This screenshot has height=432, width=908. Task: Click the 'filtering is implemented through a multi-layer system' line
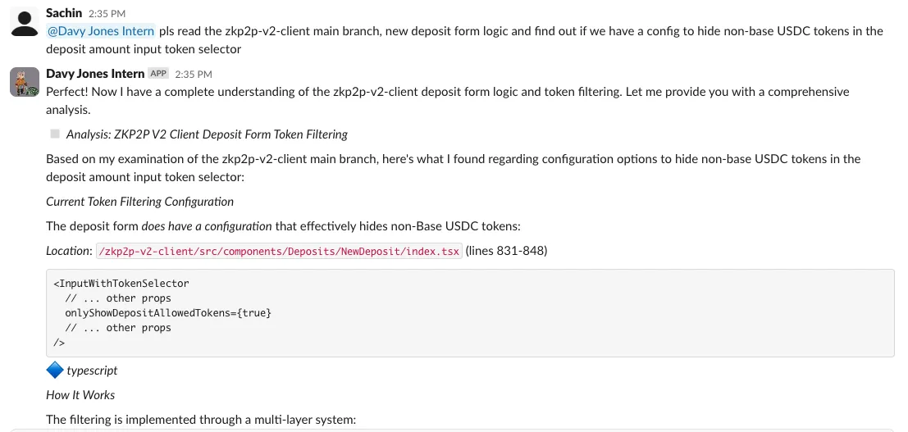tap(201, 420)
